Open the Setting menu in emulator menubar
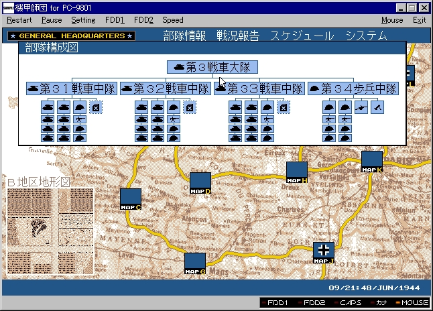 pyautogui.click(x=84, y=20)
